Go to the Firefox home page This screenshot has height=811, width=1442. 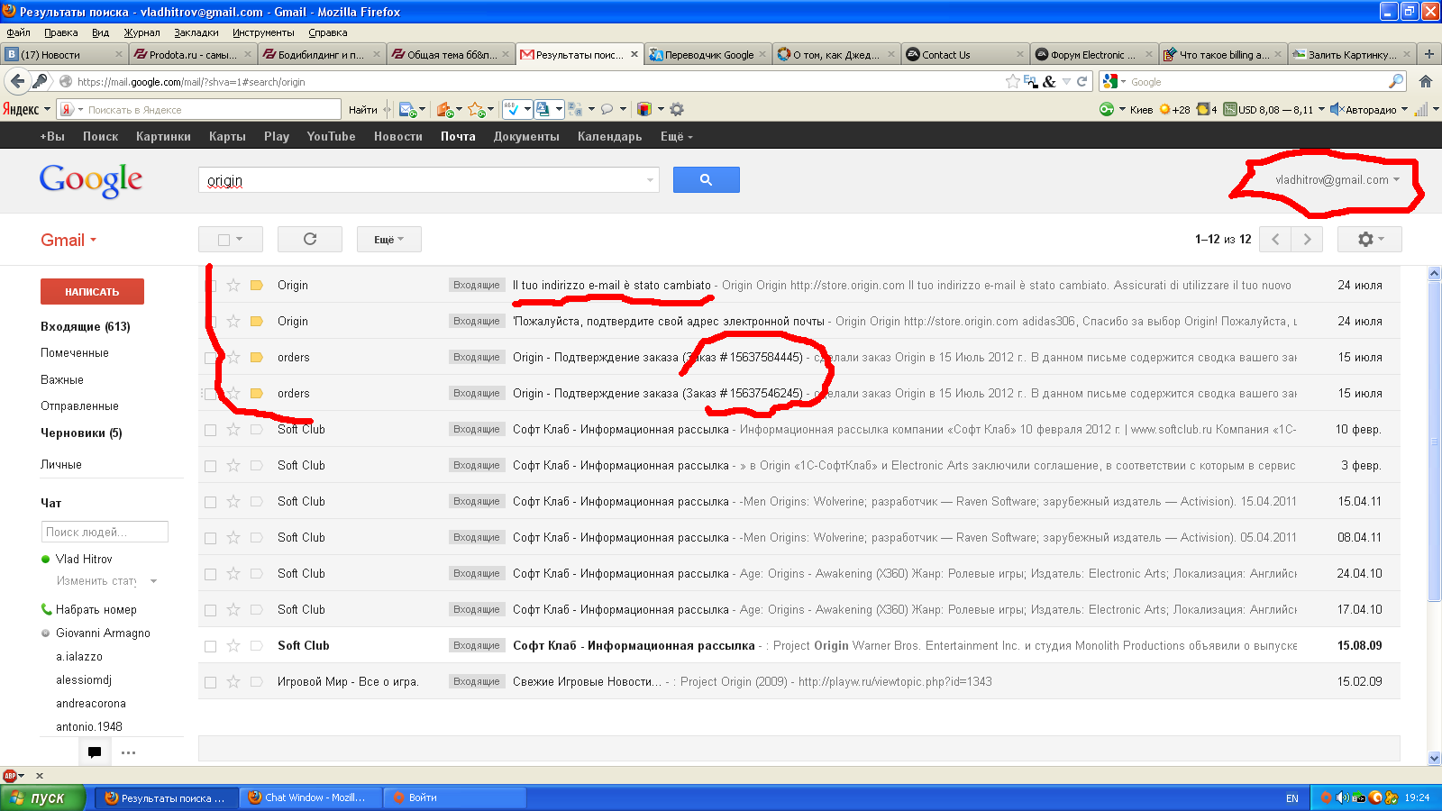tap(1426, 81)
